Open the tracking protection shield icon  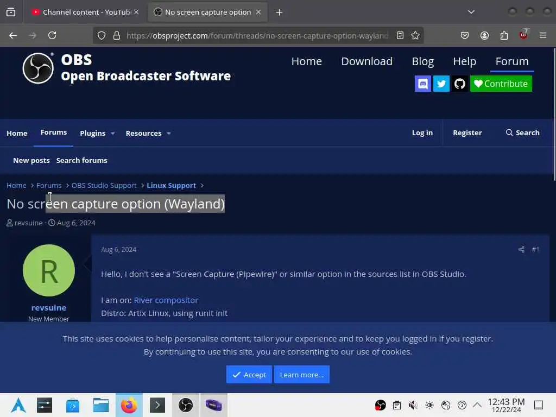click(102, 35)
